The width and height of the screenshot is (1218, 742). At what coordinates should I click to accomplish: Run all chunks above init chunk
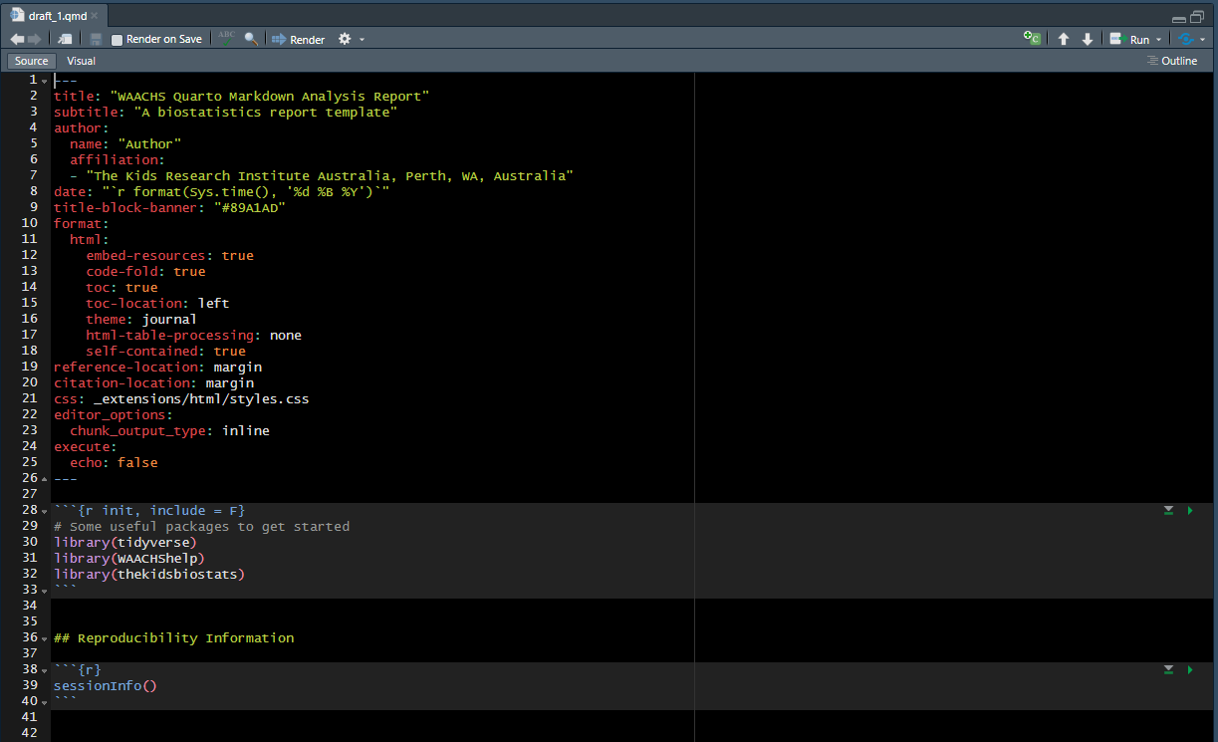[x=1168, y=510]
